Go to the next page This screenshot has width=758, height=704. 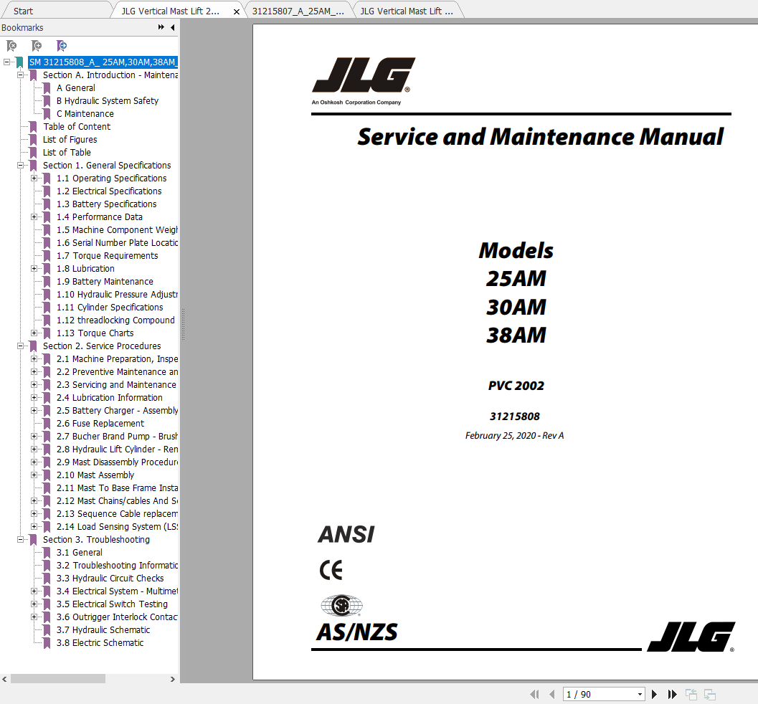pos(655,695)
